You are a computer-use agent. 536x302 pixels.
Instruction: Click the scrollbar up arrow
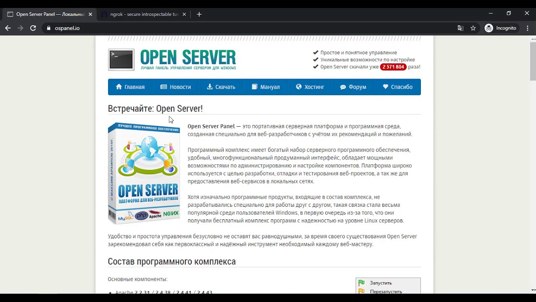(x=533, y=39)
